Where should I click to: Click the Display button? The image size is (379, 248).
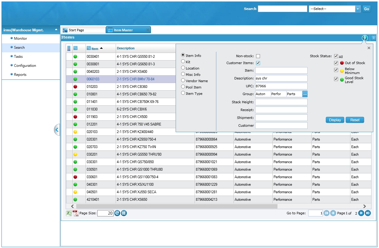click(335, 120)
